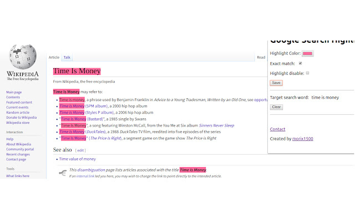
Task: Click the See also section heading
Action: point(62,150)
